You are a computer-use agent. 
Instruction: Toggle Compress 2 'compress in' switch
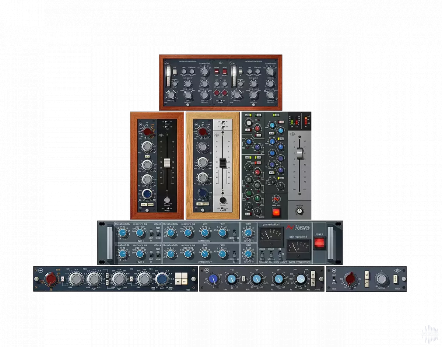coord(234,254)
